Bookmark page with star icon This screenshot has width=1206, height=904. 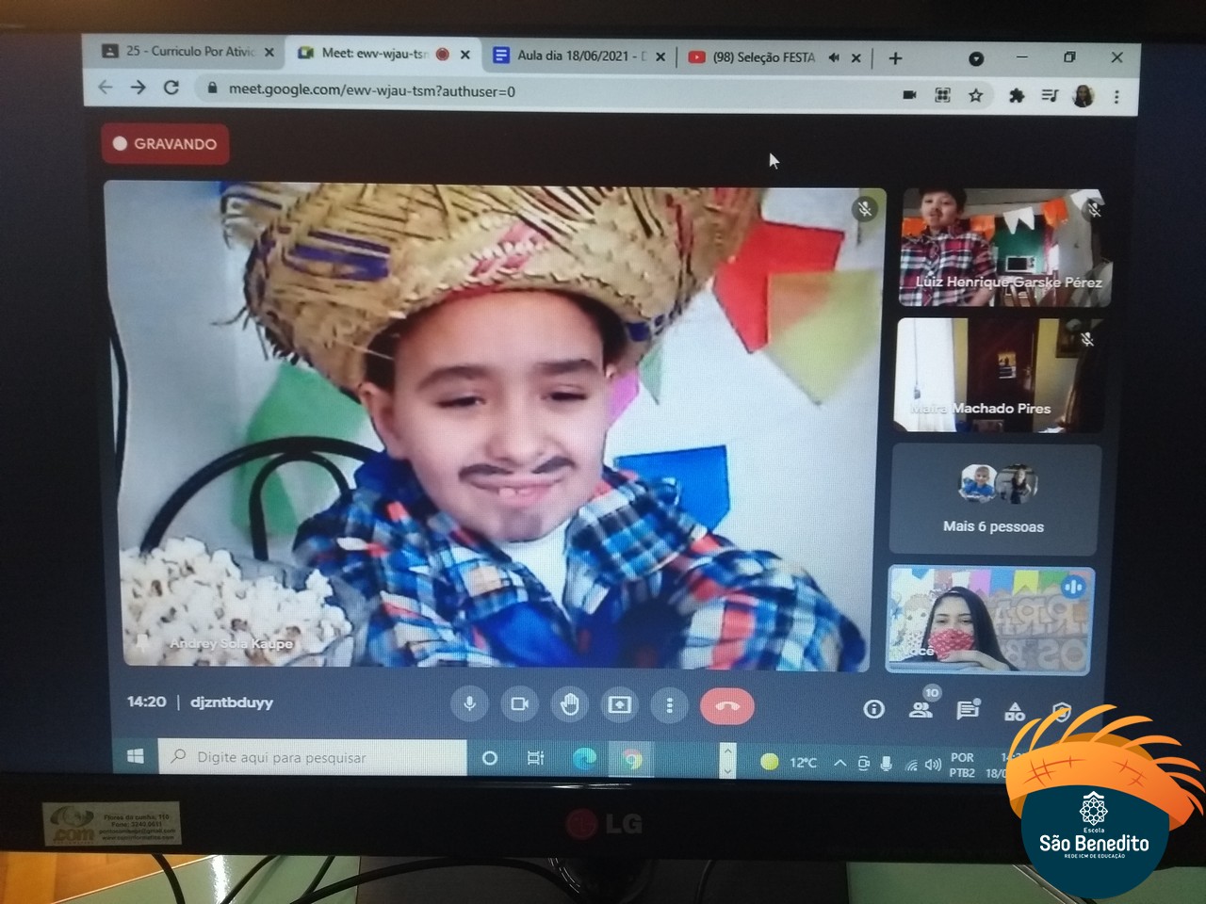click(x=976, y=95)
